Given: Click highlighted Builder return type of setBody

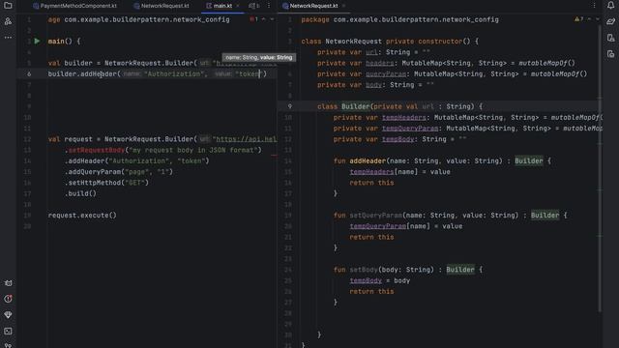Looking at the screenshot, I should (x=460, y=270).
